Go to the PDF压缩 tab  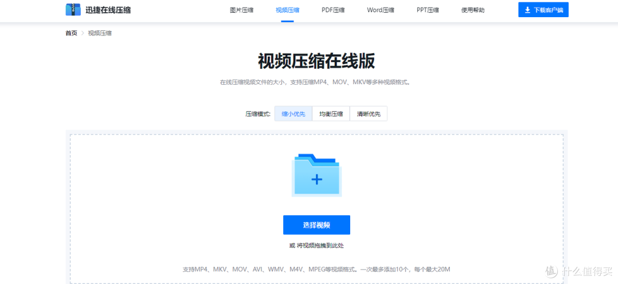[x=333, y=10]
